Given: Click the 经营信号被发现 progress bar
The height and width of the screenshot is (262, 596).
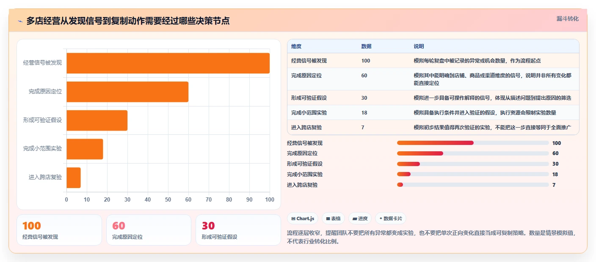Looking at the screenshot, I should coord(473,143).
